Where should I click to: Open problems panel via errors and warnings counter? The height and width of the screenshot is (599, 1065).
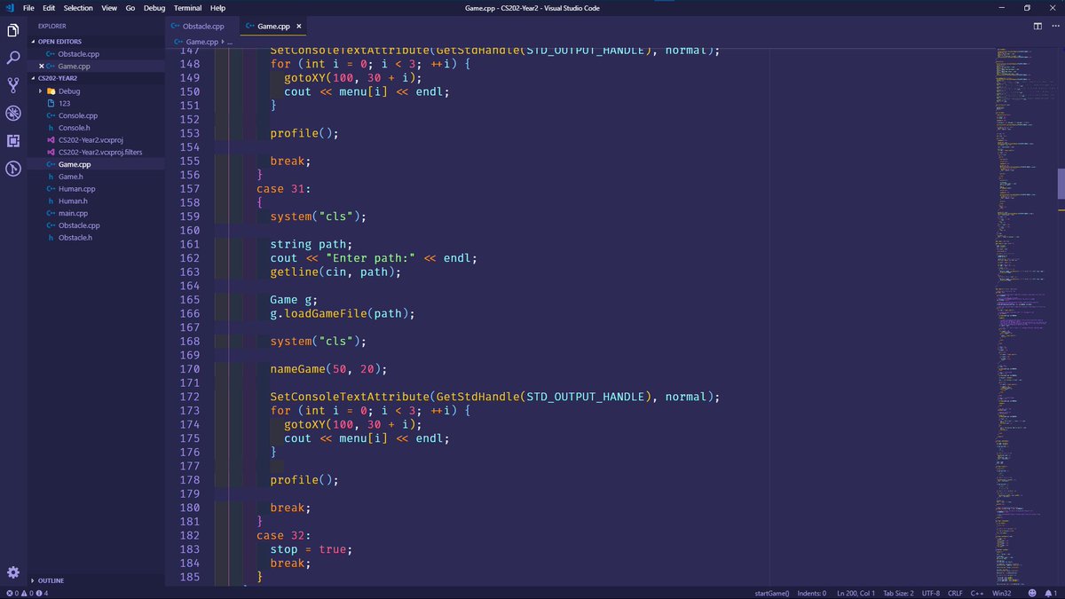tap(27, 593)
